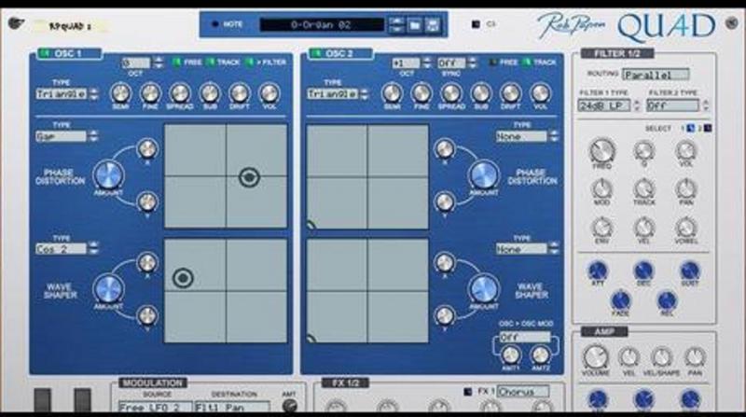Click the filter Q knob
The image size is (746, 417).
643,151
